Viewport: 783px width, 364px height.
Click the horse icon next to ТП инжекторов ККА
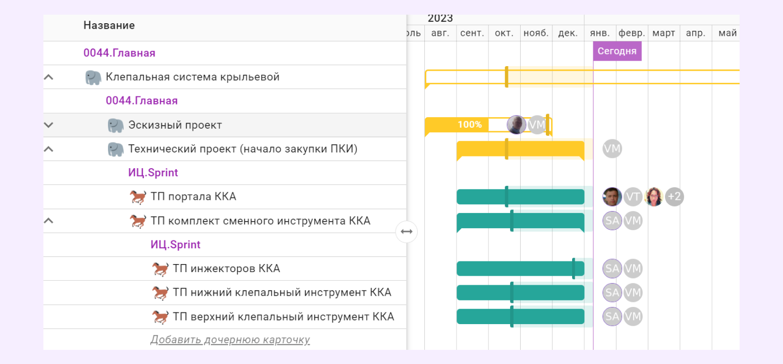[160, 269]
